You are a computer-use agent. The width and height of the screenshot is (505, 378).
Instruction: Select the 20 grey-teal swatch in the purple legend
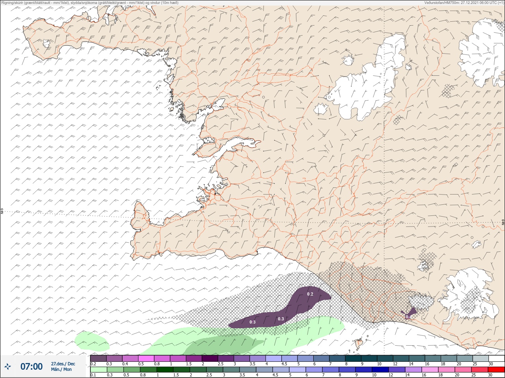point(464,358)
